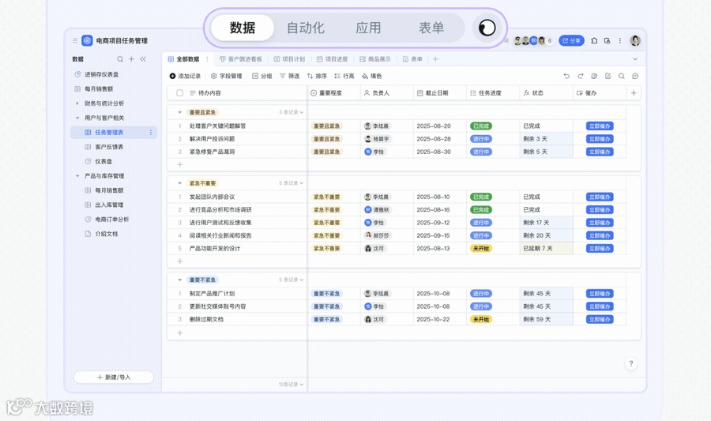This screenshot has width=711, height=421.
Task: Click the blue app logo beside 电商项目任务管理
Action: click(87, 40)
